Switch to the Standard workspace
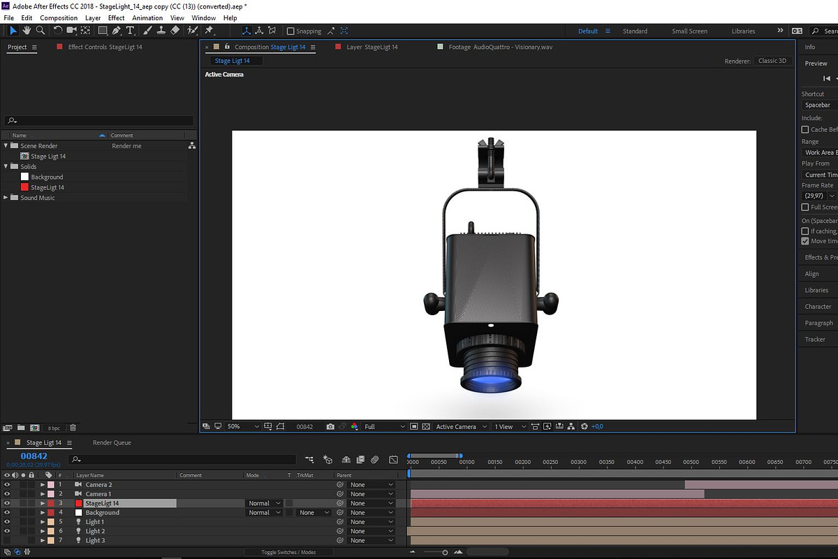Image resolution: width=838 pixels, height=559 pixels. click(x=635, y=31)
